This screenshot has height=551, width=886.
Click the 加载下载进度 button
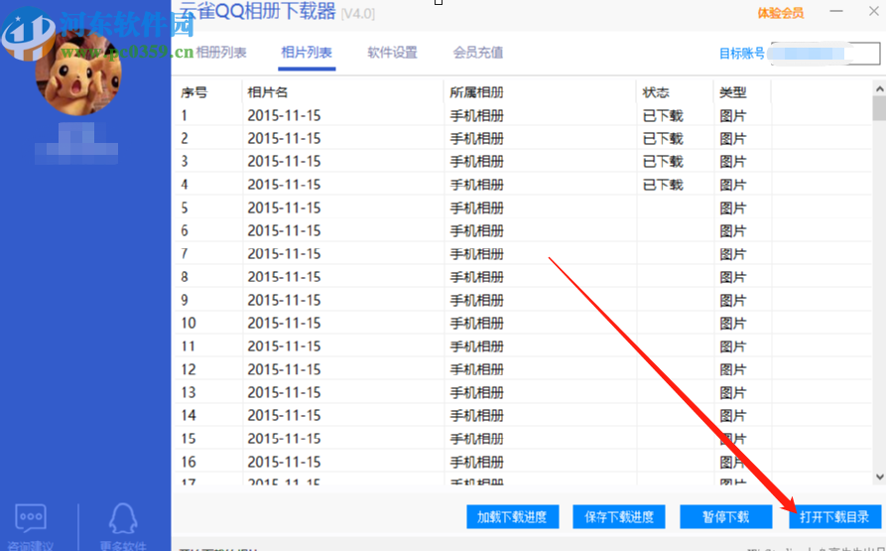(x=513, y=516)
